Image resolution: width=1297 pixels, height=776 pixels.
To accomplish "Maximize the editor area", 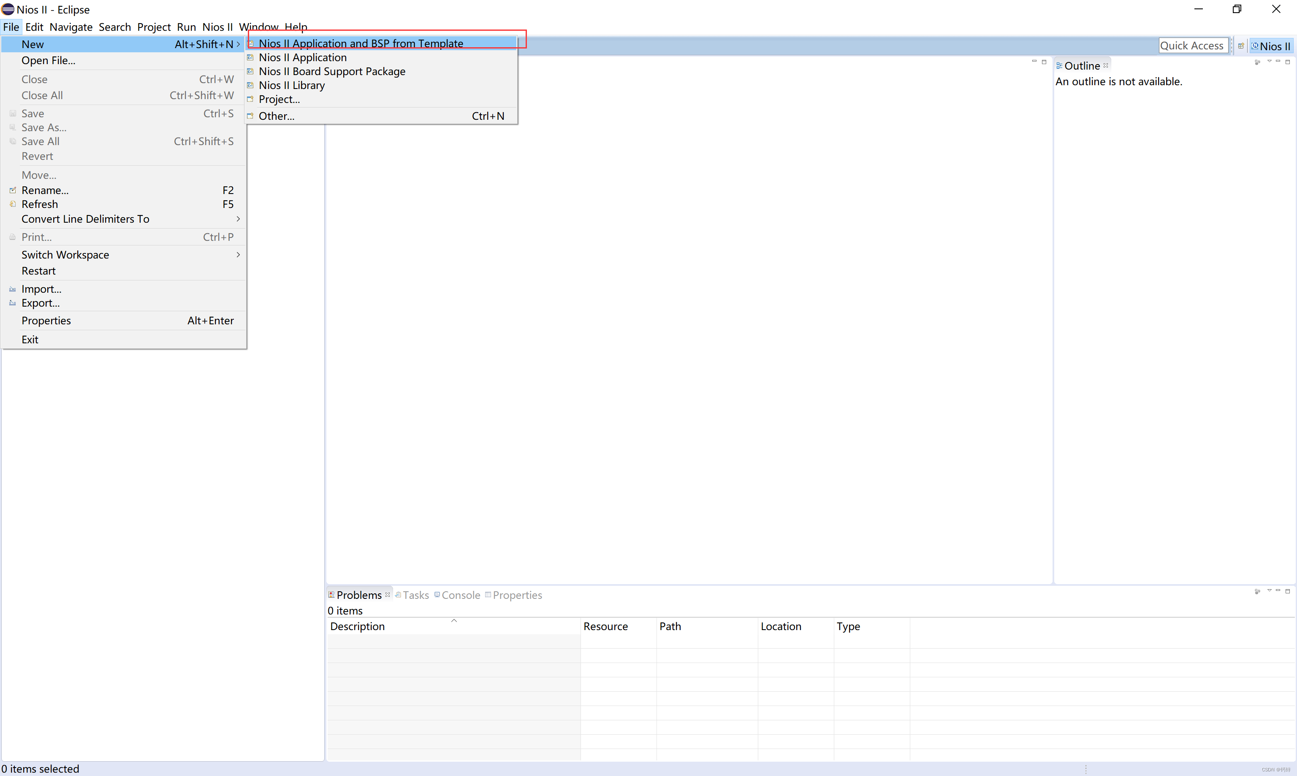I will click(1044, 62).
